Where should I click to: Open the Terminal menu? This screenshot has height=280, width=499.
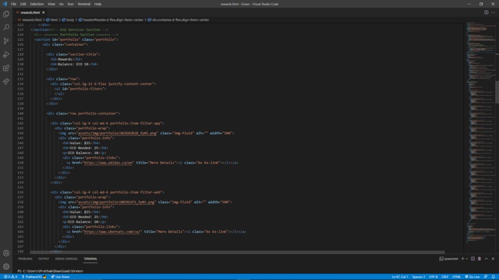click(84, 4)
